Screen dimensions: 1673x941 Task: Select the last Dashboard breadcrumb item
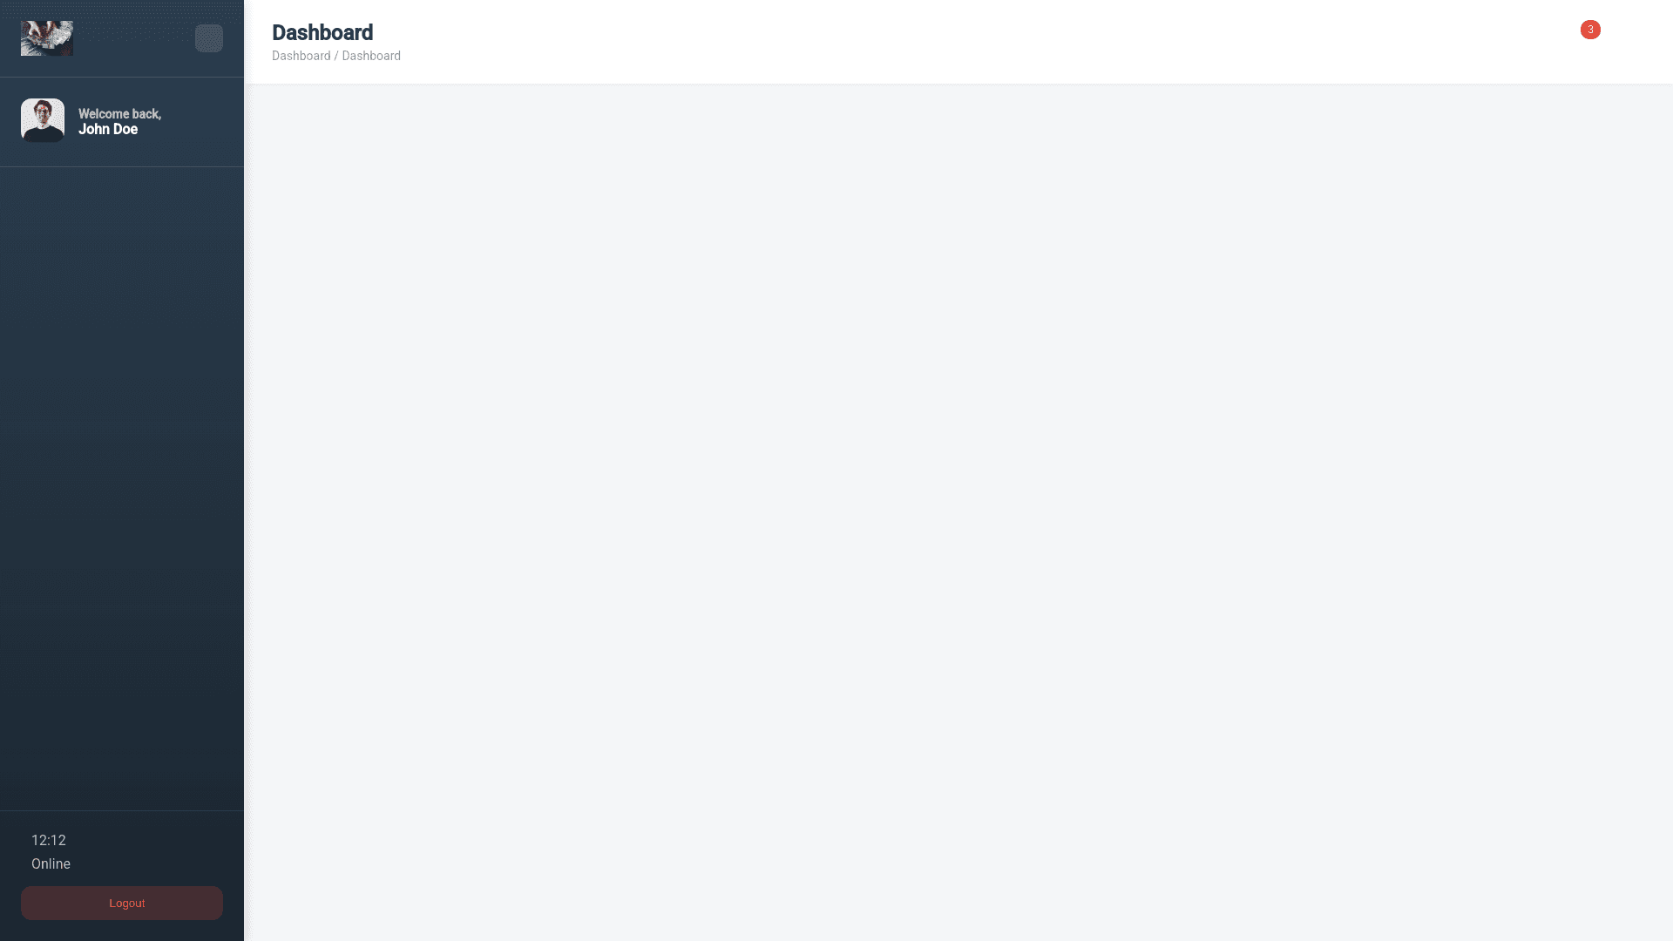(x=371, y=56)
